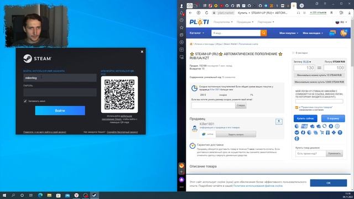
Task: Click the Steam QR code
Action: click(x=119, y=95)
